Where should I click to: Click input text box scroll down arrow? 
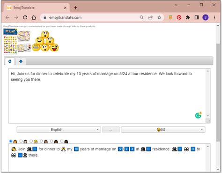tap(208, 116)
